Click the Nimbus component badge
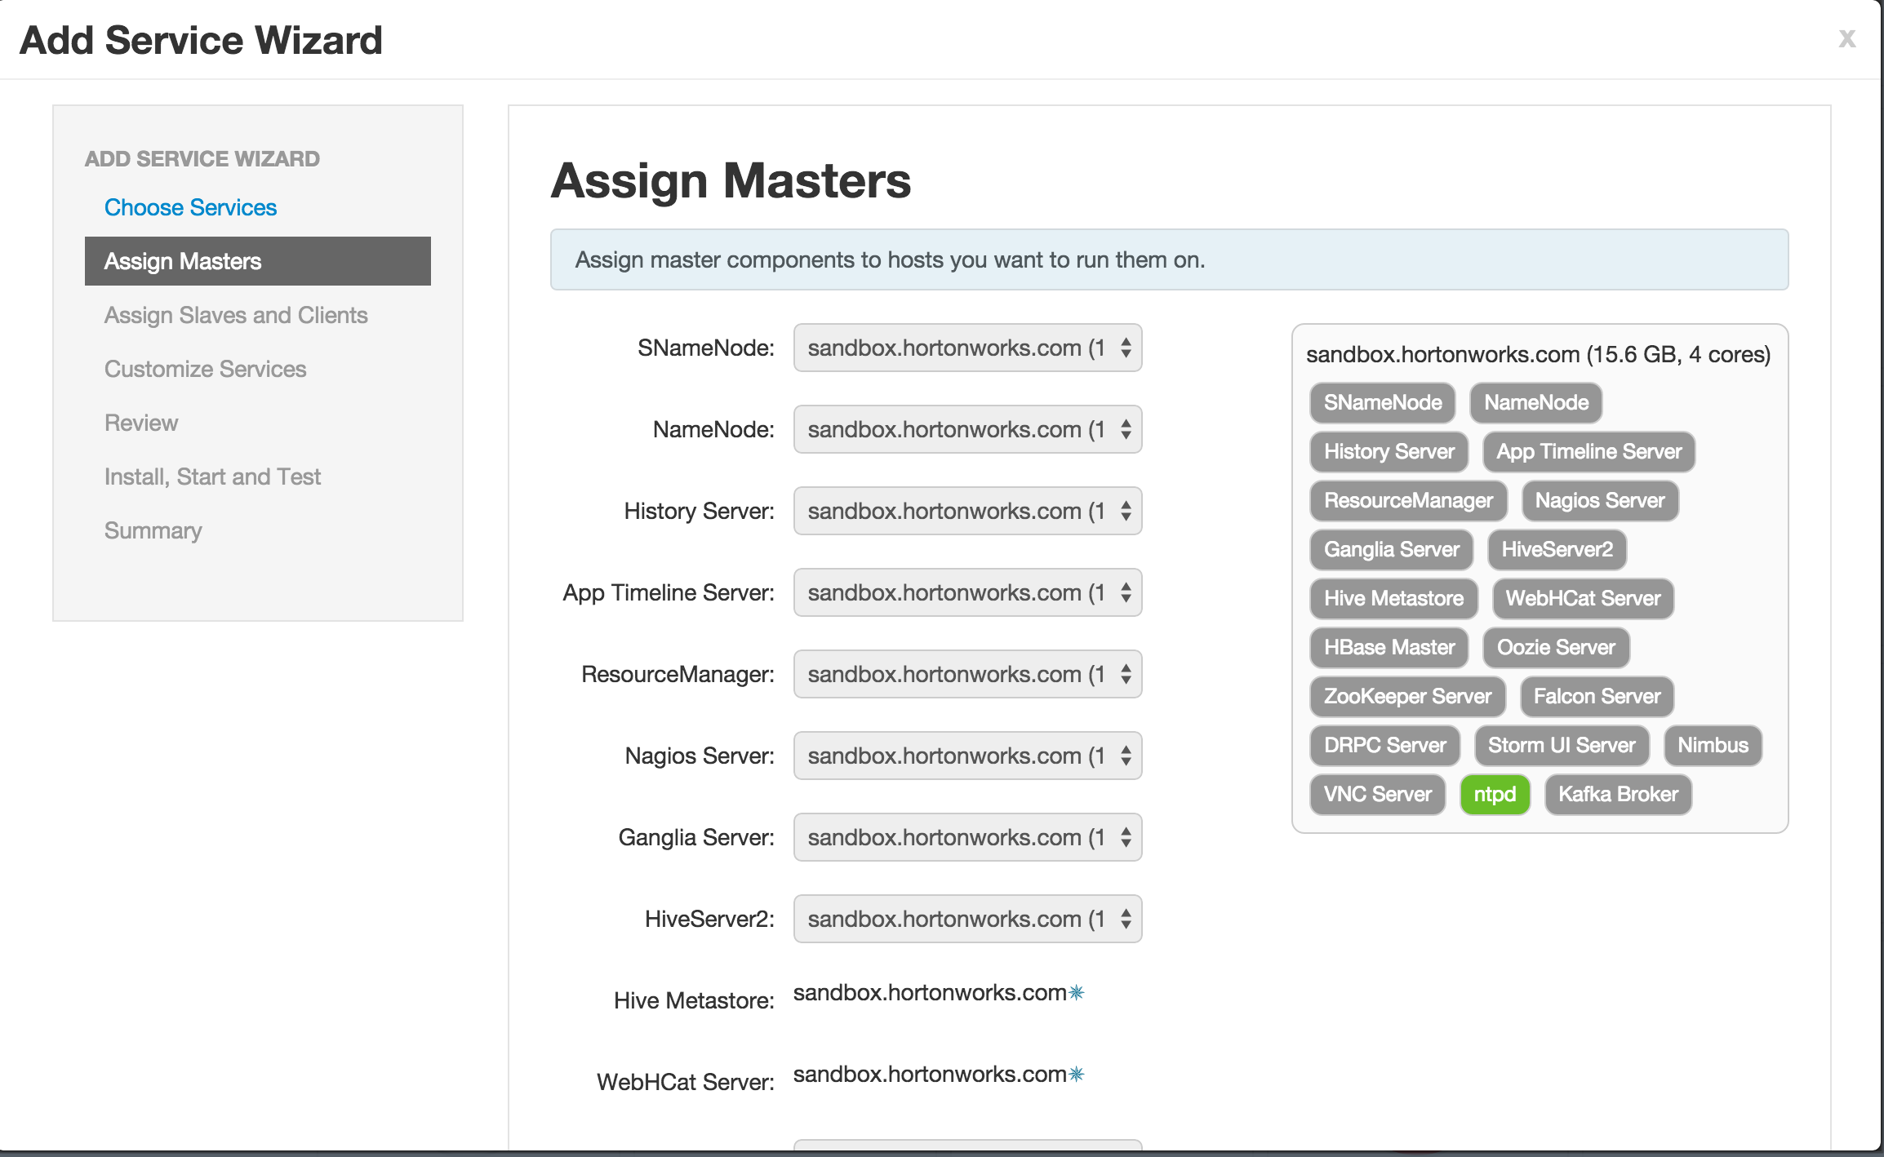 point(1712,745)
